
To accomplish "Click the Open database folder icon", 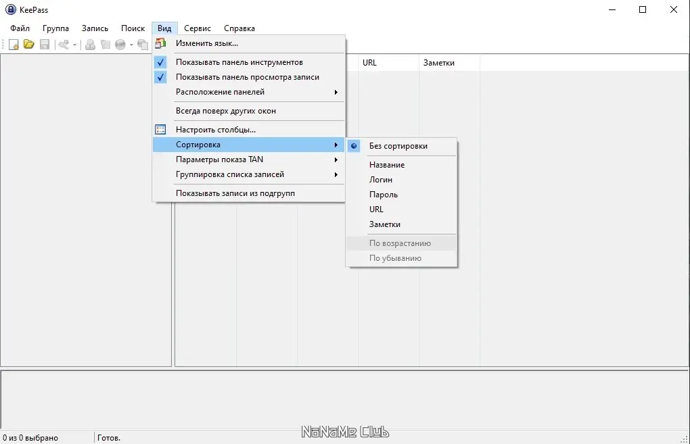I will coord(29,44).
